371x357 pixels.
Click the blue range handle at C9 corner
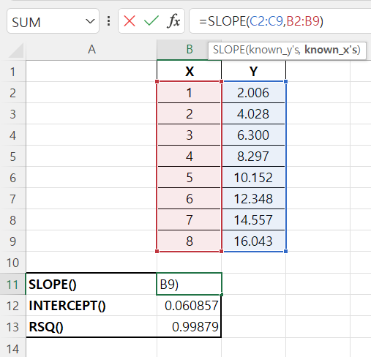tap(285, 251)
